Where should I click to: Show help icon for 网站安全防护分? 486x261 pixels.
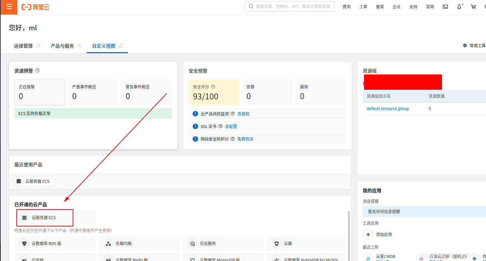coord(233,139)
